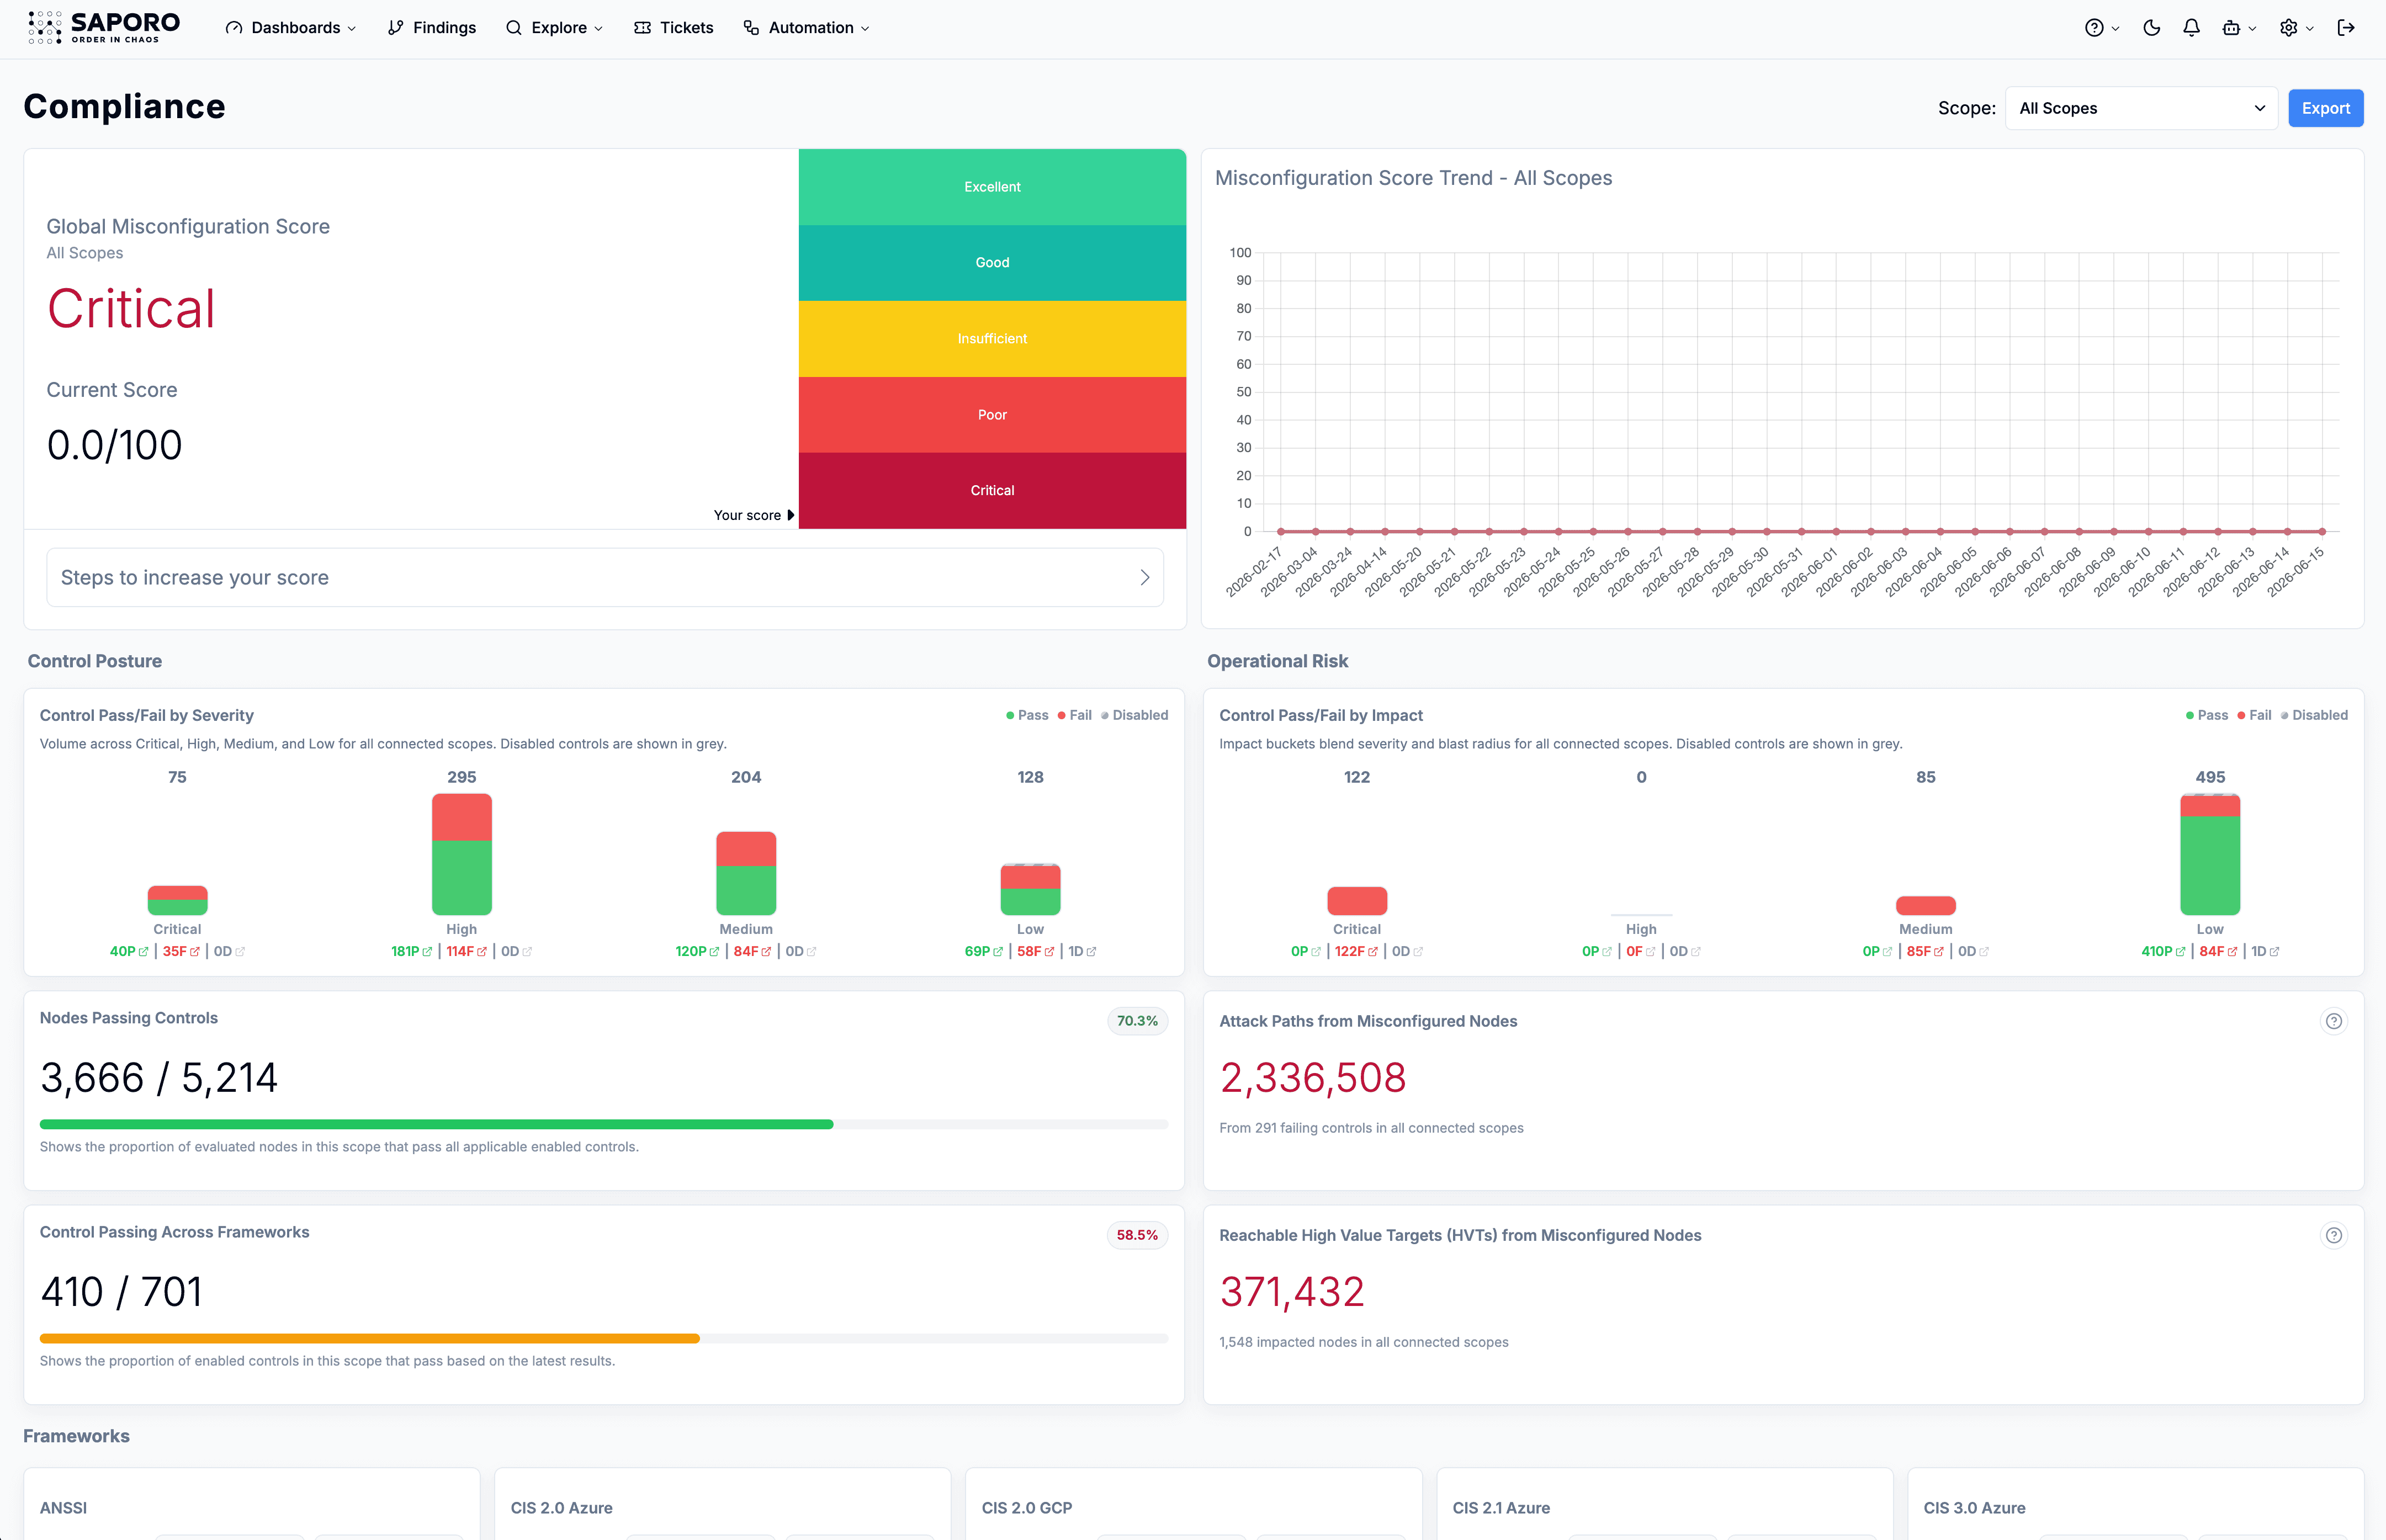Toggle dark mode with the moon icon

[x=2152, y=28]
